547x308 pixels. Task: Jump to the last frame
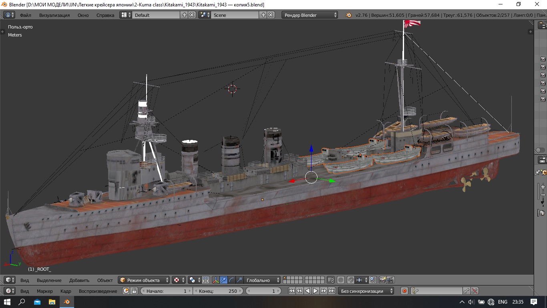332,291
